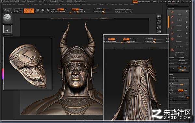Viewport: 195px width, 123px height.
Task: Enable Zadd sculpt mode
Action: coord(75,9)
